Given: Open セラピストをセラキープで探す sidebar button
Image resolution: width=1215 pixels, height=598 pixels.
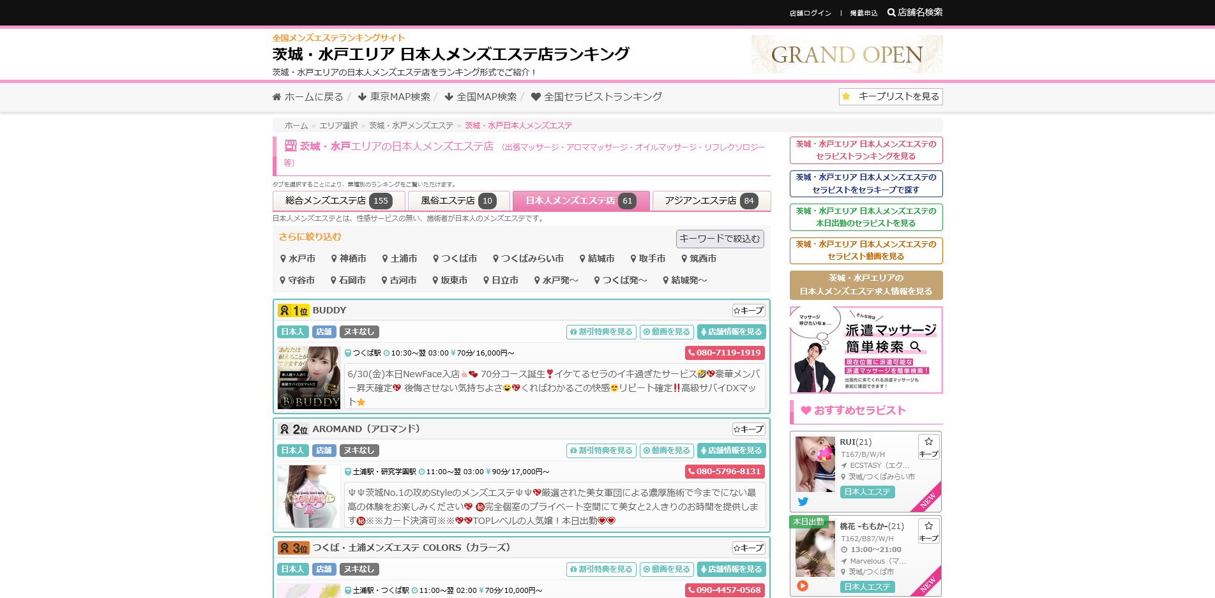Looking at the screenshot, I should click(866, 184).
